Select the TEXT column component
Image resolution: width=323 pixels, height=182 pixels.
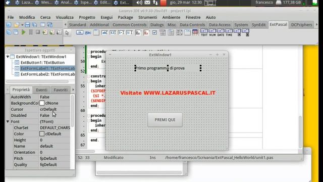pyautogui.click(x=204, y=32)
